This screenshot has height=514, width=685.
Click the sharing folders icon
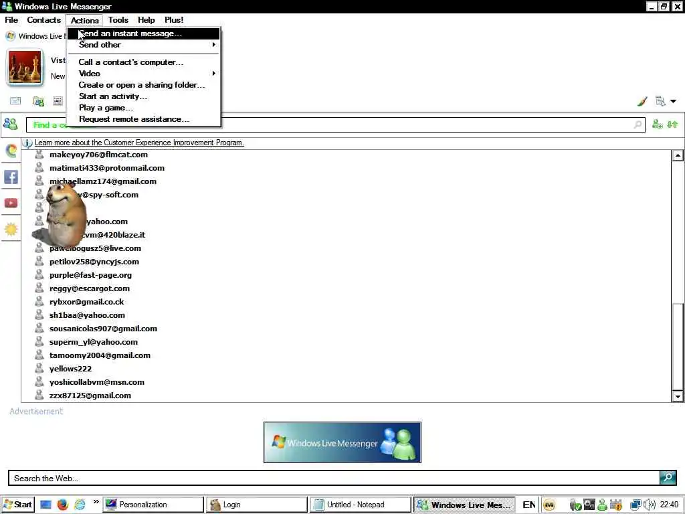(x=38, y=102)
